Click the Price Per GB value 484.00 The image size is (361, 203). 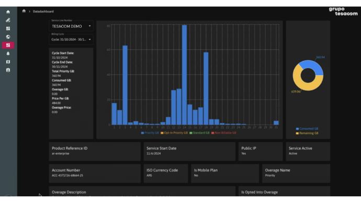point(56,103)
